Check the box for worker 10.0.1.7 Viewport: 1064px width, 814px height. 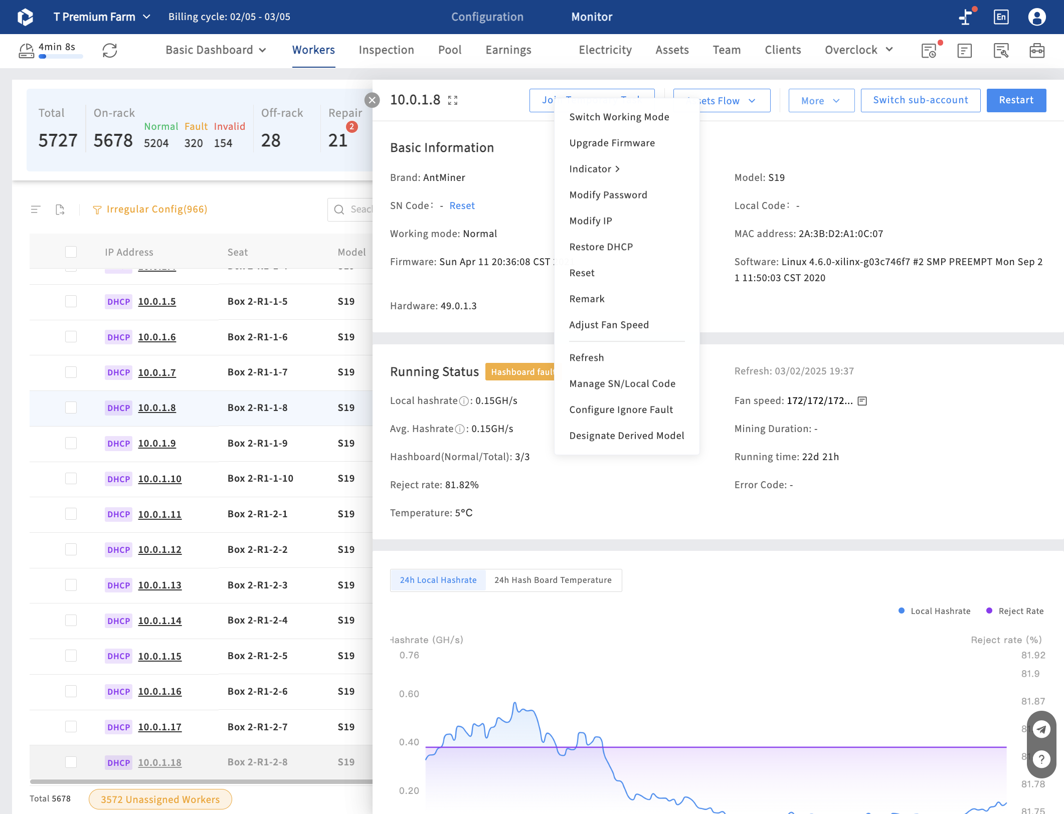[x=71, y=372]
